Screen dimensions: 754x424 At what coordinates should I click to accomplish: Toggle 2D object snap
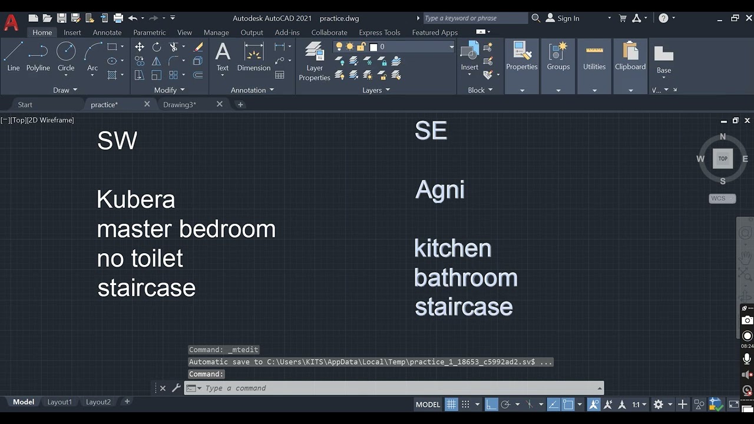click(x=568, y=405)
